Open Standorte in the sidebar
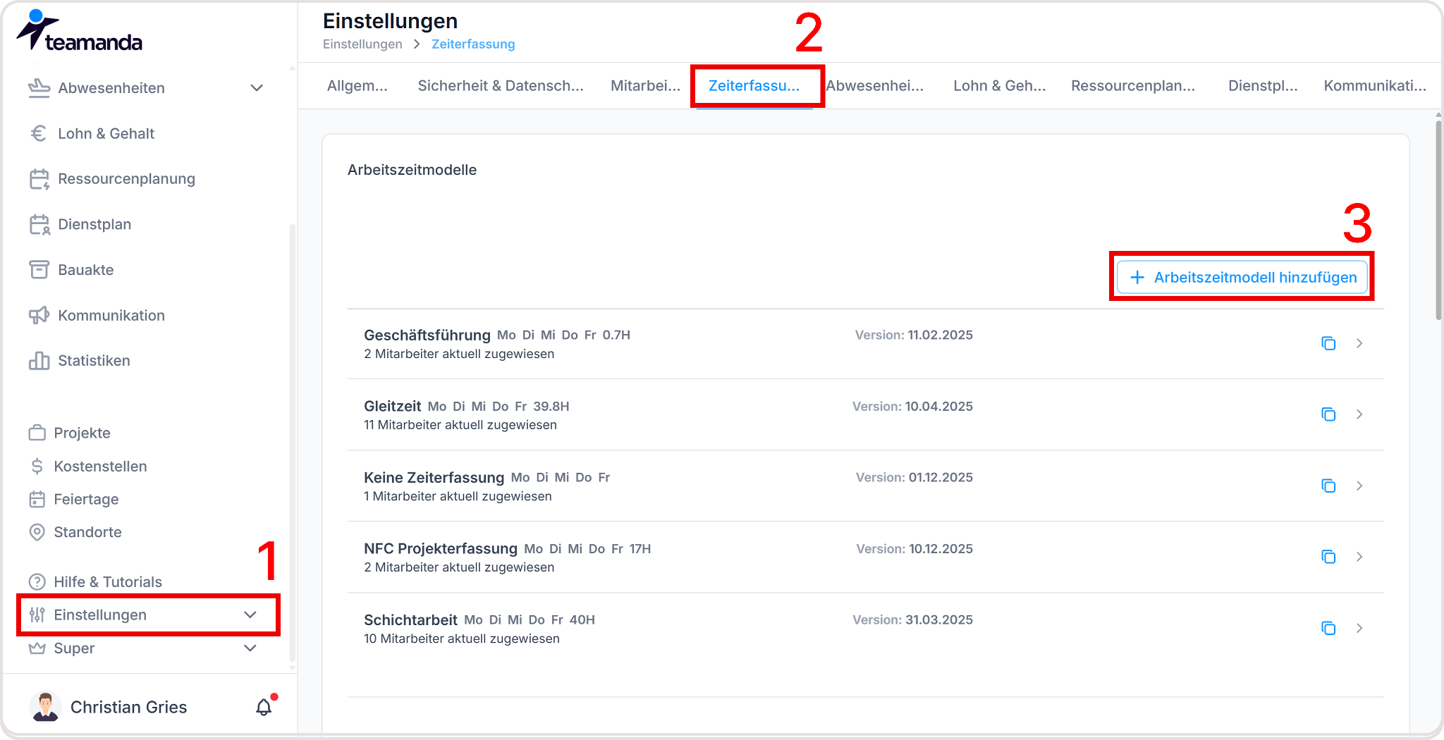The width and height of the screenshot is (1444, 740). (x=87, y=532)
